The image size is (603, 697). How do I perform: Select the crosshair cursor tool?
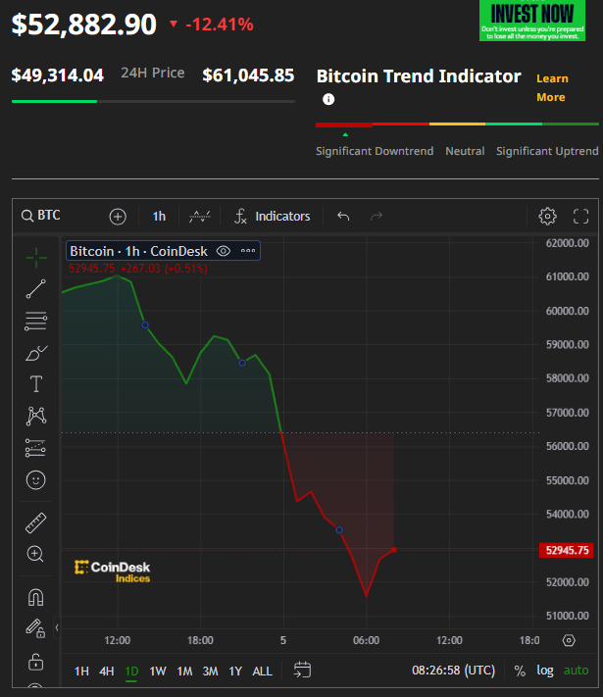point(36,257)
